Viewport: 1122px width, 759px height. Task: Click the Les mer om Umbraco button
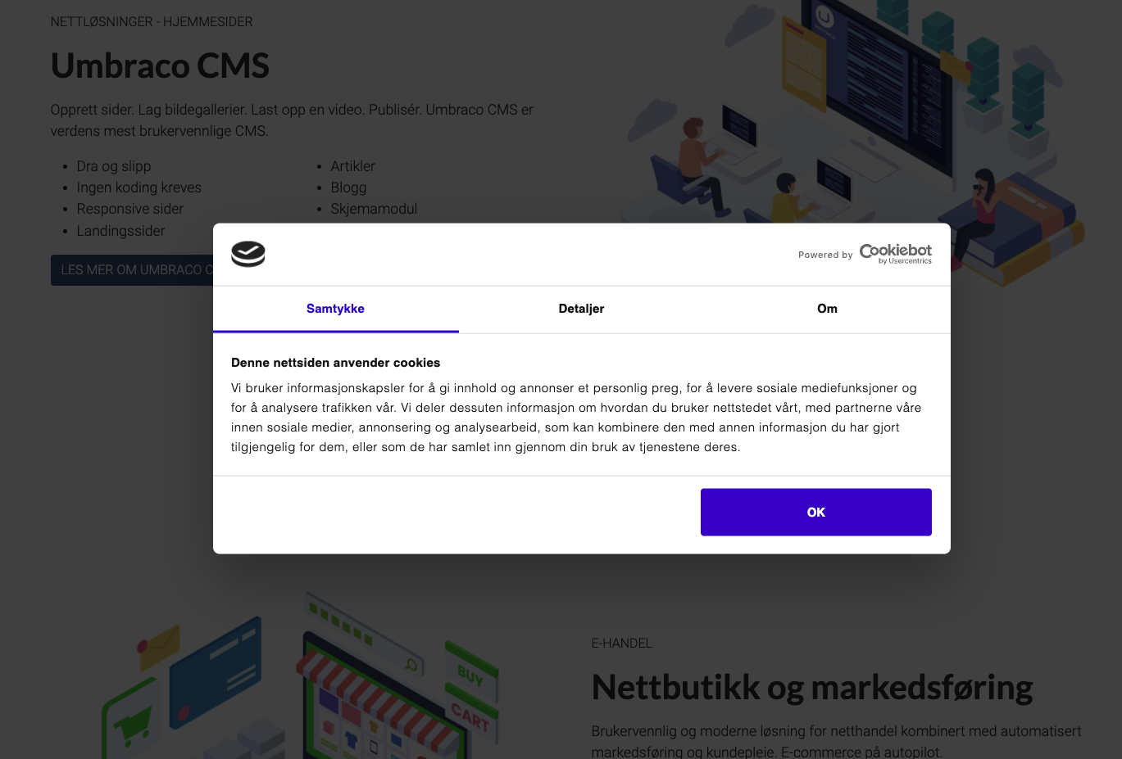coord(132,270)
